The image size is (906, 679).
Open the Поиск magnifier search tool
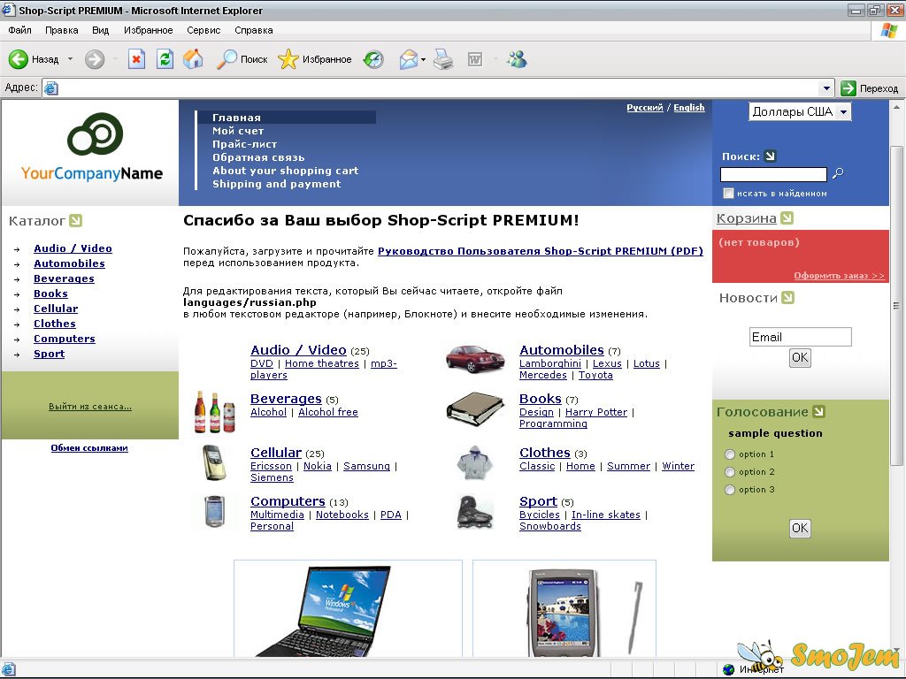coord(242,59)
